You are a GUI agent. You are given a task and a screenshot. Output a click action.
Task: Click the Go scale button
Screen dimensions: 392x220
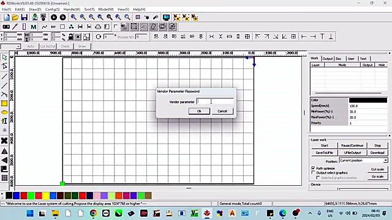pos(377,177)
